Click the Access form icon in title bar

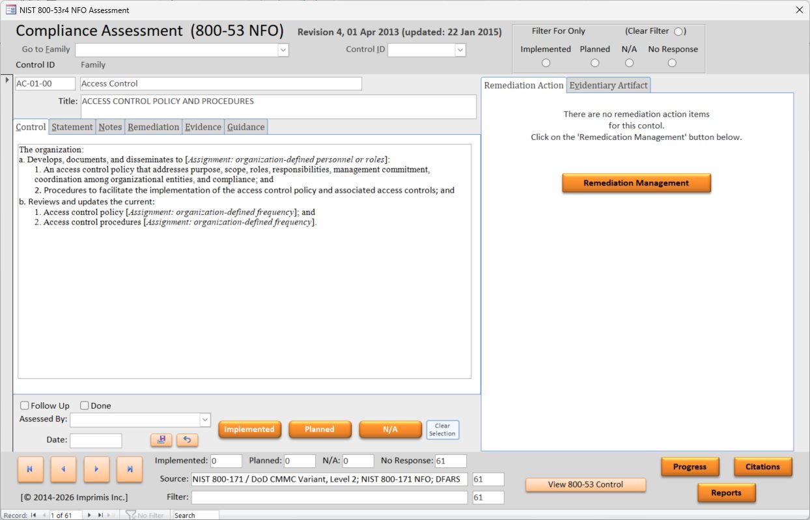point(10,10)
